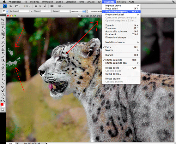Screen dimensions: 176x144
Task: Launch Bridge from the application bar
Action: click(x=11, y=6)
